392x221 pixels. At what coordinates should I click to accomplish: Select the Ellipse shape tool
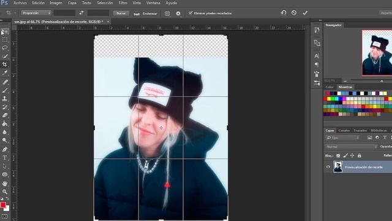5,174
